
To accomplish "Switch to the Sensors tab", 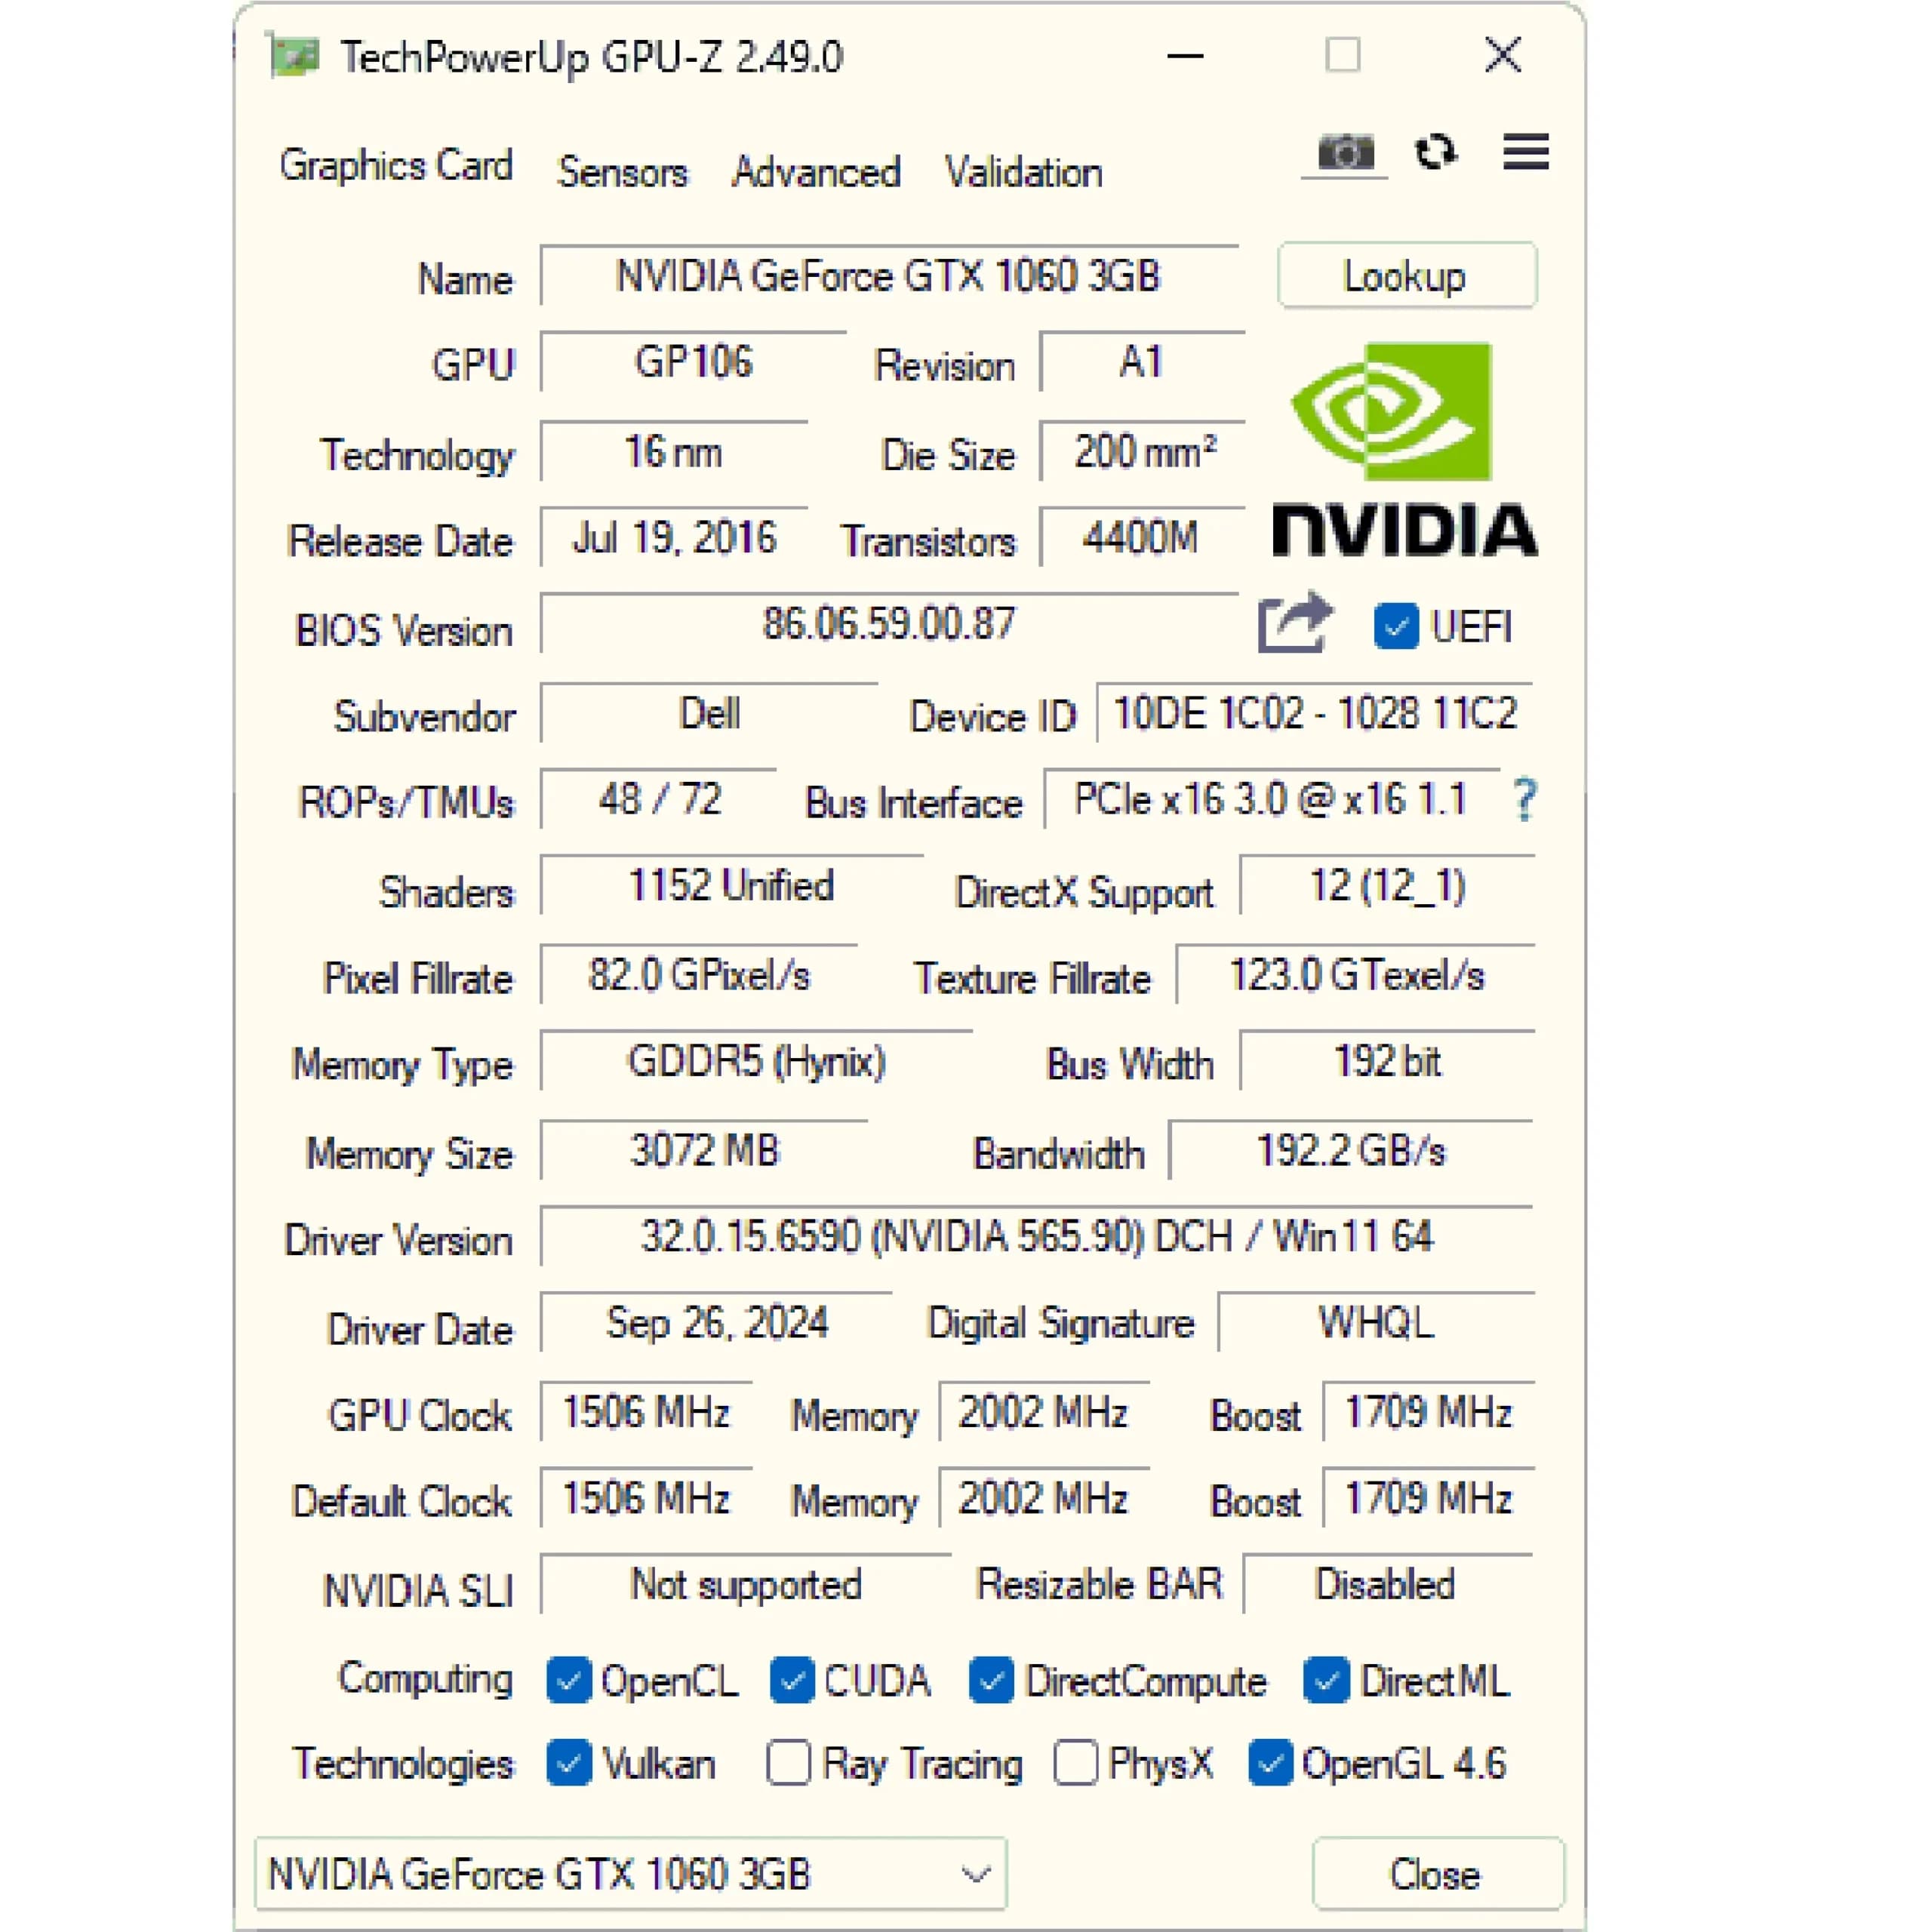I will (623, 172).
